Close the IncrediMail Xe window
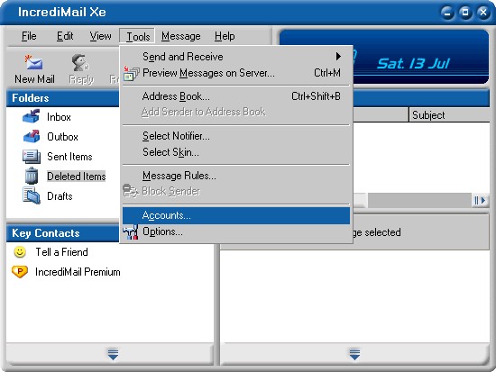Image resolution: width=496 pixels, height=372 pixels. tap(483, 13)
